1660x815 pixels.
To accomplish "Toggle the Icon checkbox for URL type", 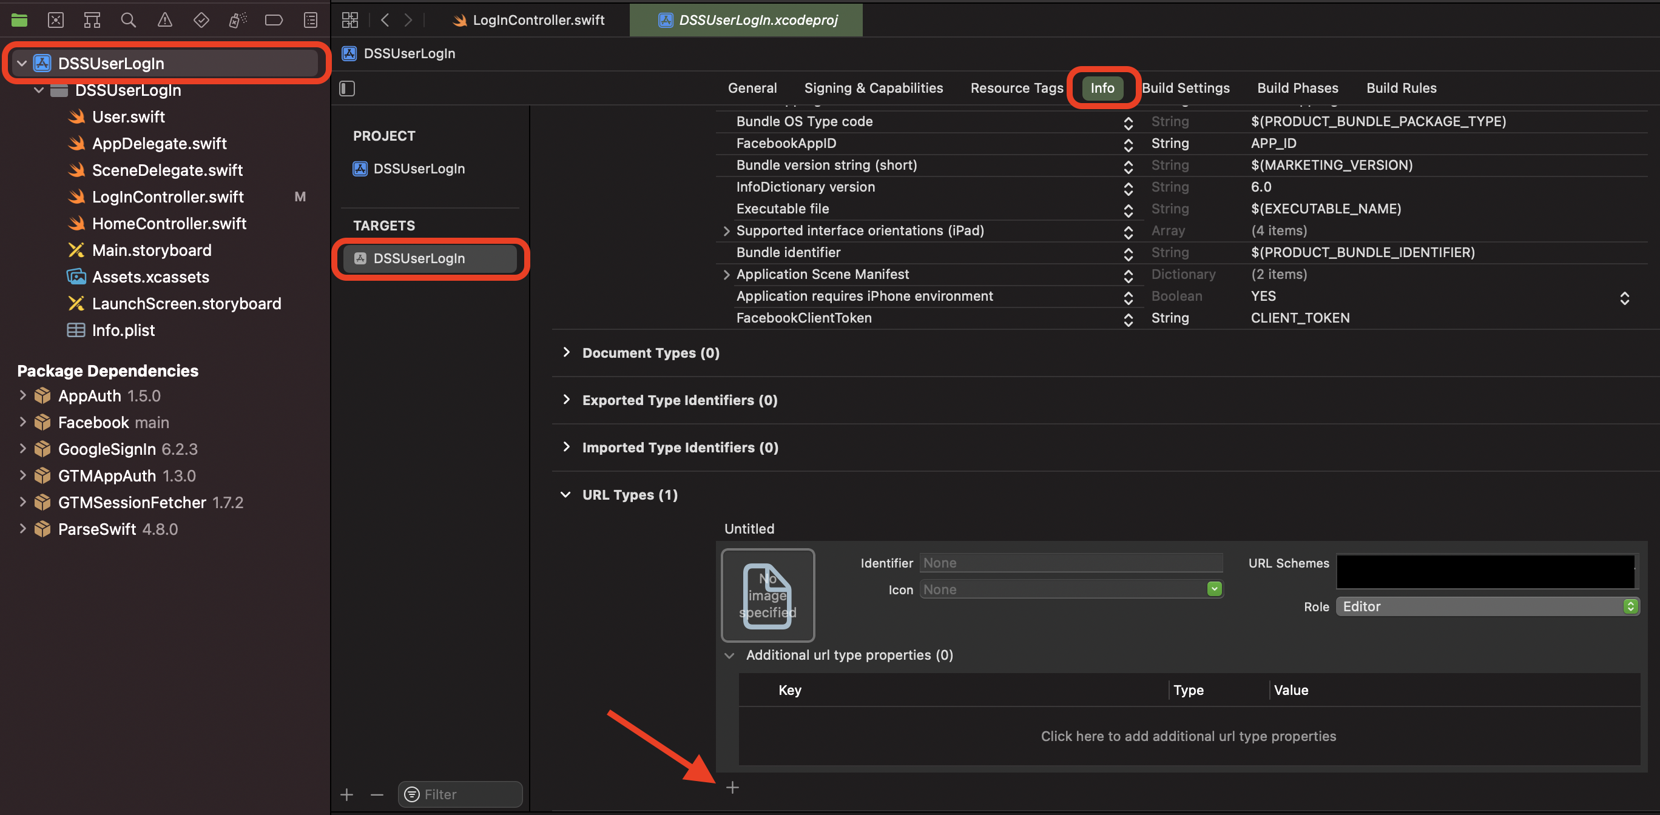I will pos(1215,589).
